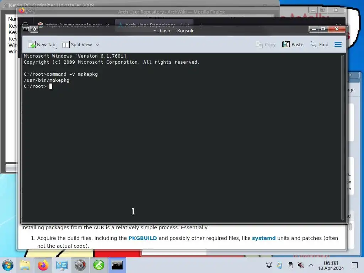Click the Copy toolbar button
Image resolution: width=364 pixels, height=273 pixels.
(266, 44)
